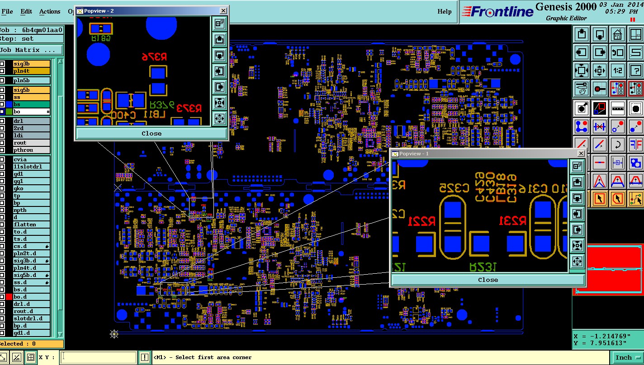Click the XY grid crosshair icon
The image size is (644, 365).
pos(635,34)
